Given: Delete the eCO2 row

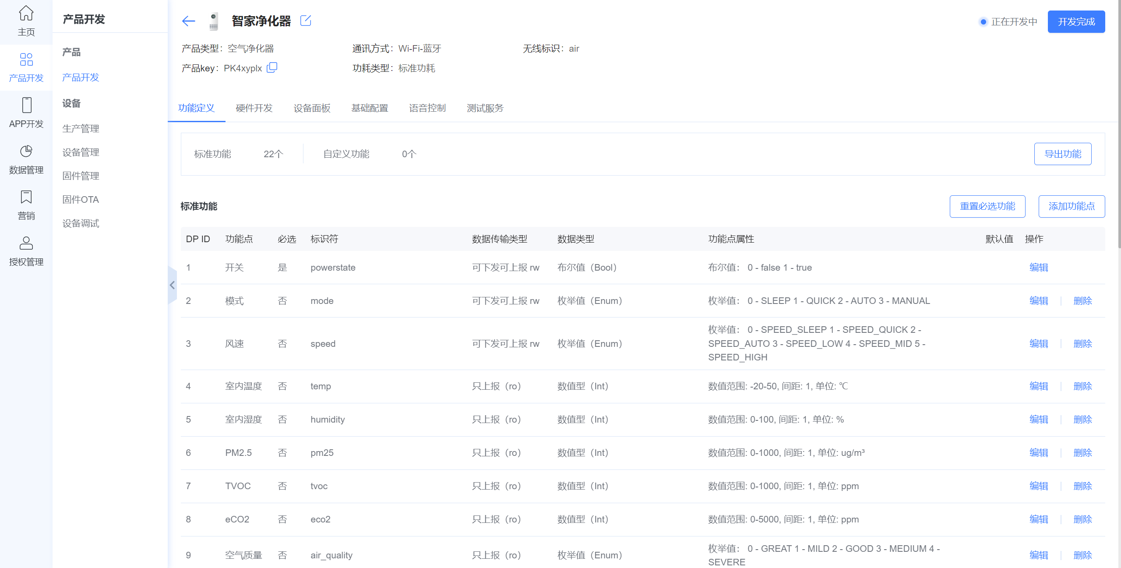Looking at the screenshot, I should tap(1083, 519).
